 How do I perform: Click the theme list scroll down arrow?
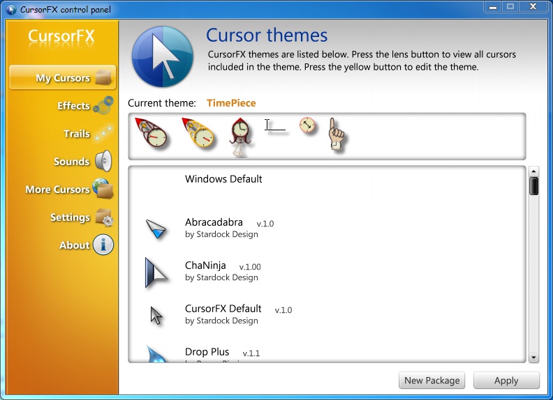click(x=533, y=357)
